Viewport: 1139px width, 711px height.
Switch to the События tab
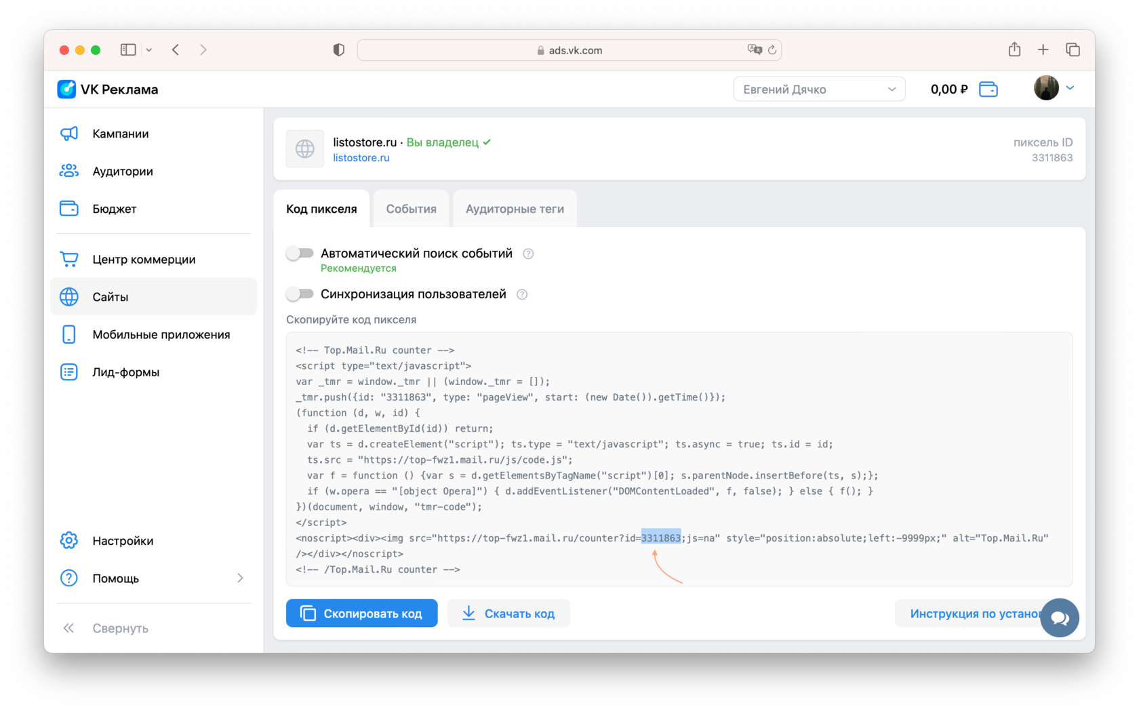tap(412, 209)
